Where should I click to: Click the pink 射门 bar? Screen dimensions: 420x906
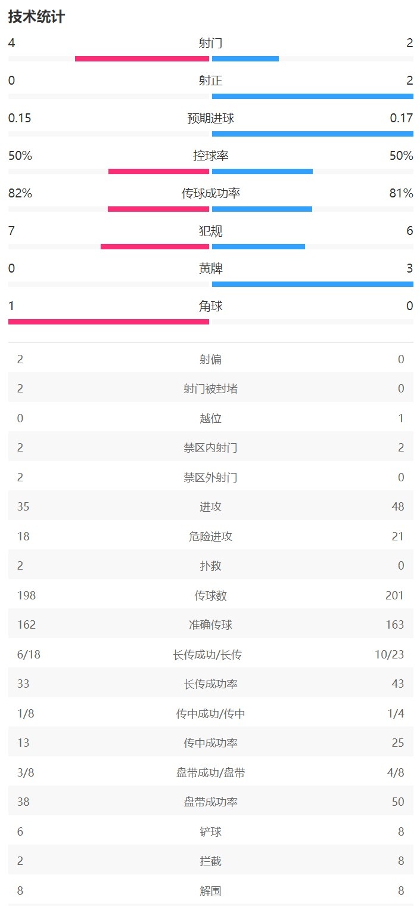[x=142, y=58]
